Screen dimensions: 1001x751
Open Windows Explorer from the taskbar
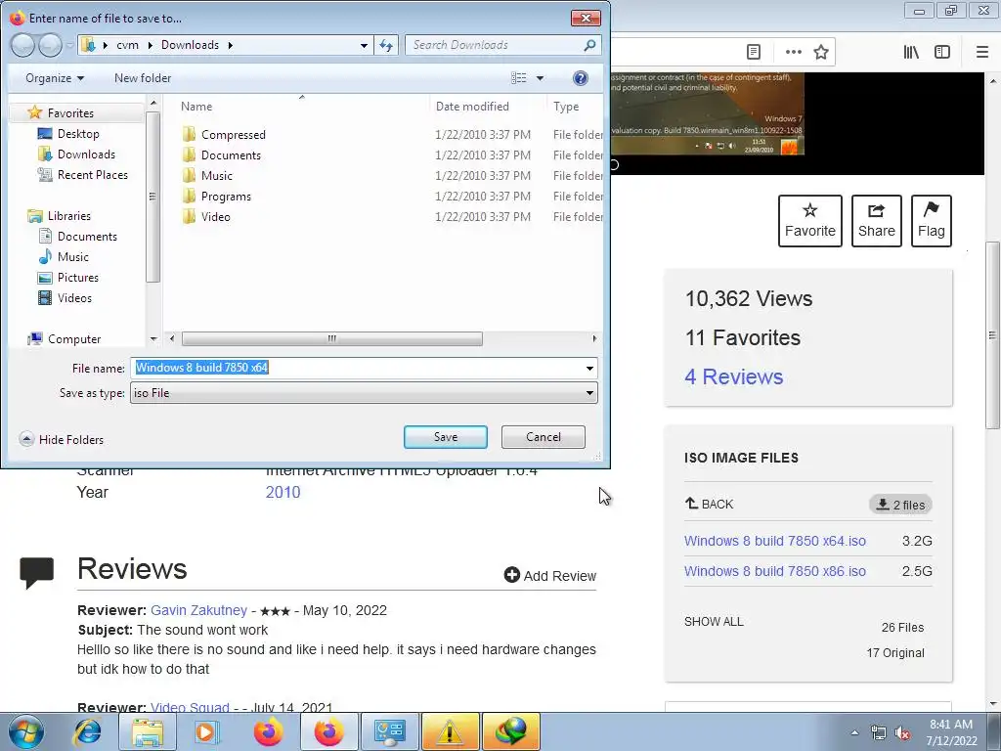(148, 731)
